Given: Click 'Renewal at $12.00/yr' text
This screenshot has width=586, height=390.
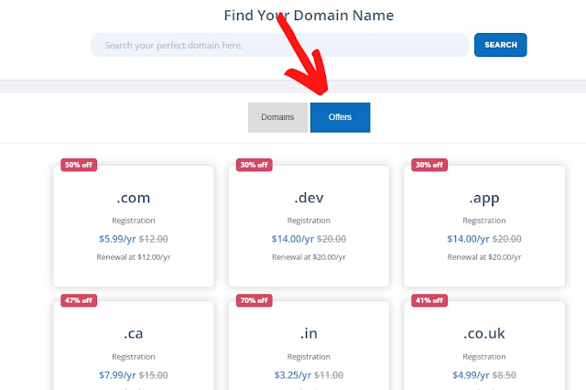Looking at the screenshot, I should tap(134, 257).
